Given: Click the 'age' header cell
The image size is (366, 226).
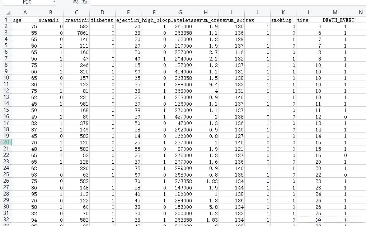Looking at the screenshot, I should [25, 20].
